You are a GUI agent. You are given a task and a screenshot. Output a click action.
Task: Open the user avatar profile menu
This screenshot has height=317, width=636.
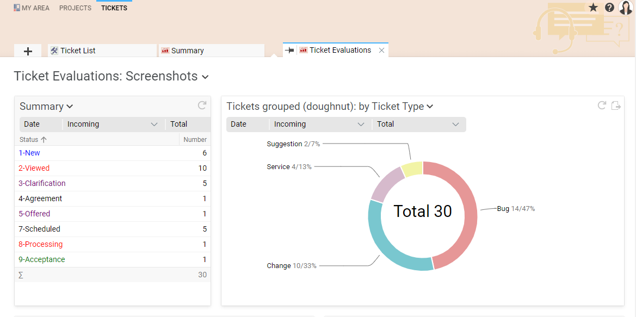(x=626, y=7)
